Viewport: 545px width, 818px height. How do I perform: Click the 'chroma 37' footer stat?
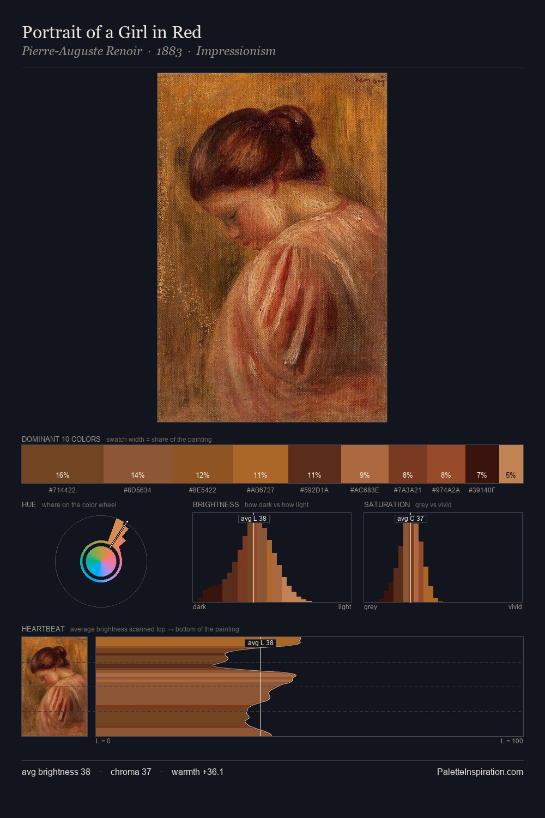pyautogui.click(x=131, y=772)
